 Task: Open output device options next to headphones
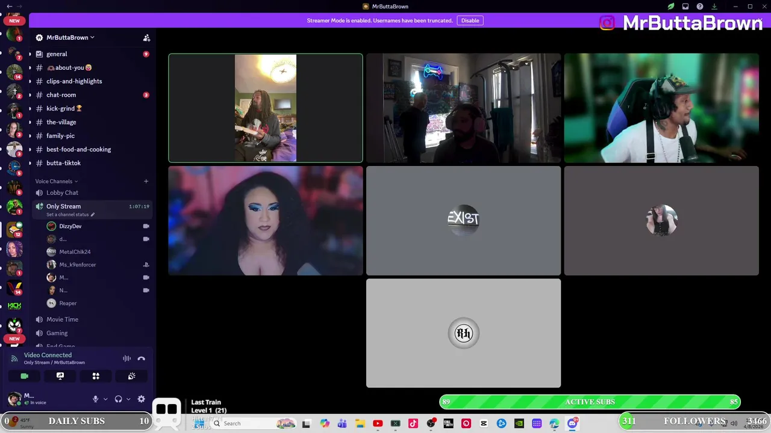(128, 399)
